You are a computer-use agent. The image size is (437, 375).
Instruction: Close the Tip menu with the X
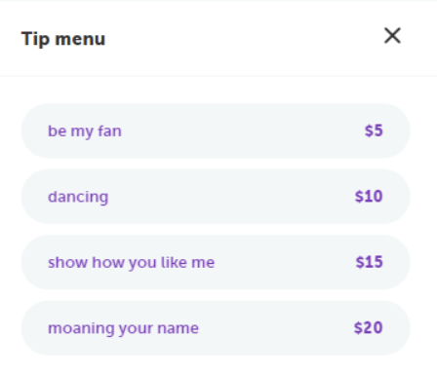[x=392, y=35]
